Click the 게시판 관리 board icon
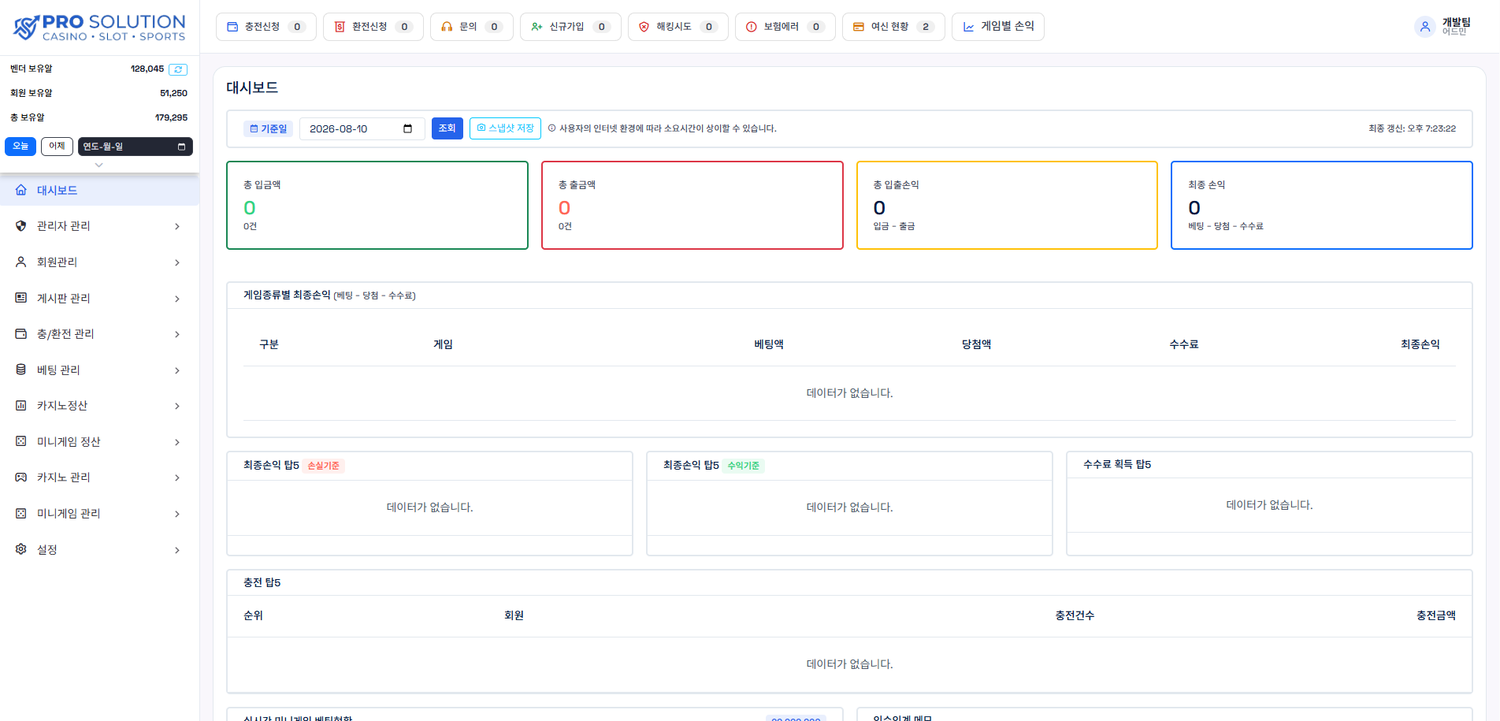 click(21, 298)
